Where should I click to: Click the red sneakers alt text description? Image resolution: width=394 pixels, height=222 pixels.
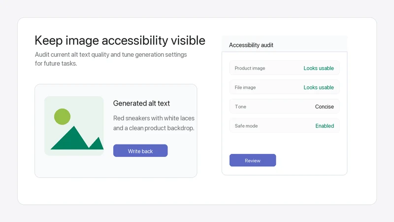(x=154, y=123)
